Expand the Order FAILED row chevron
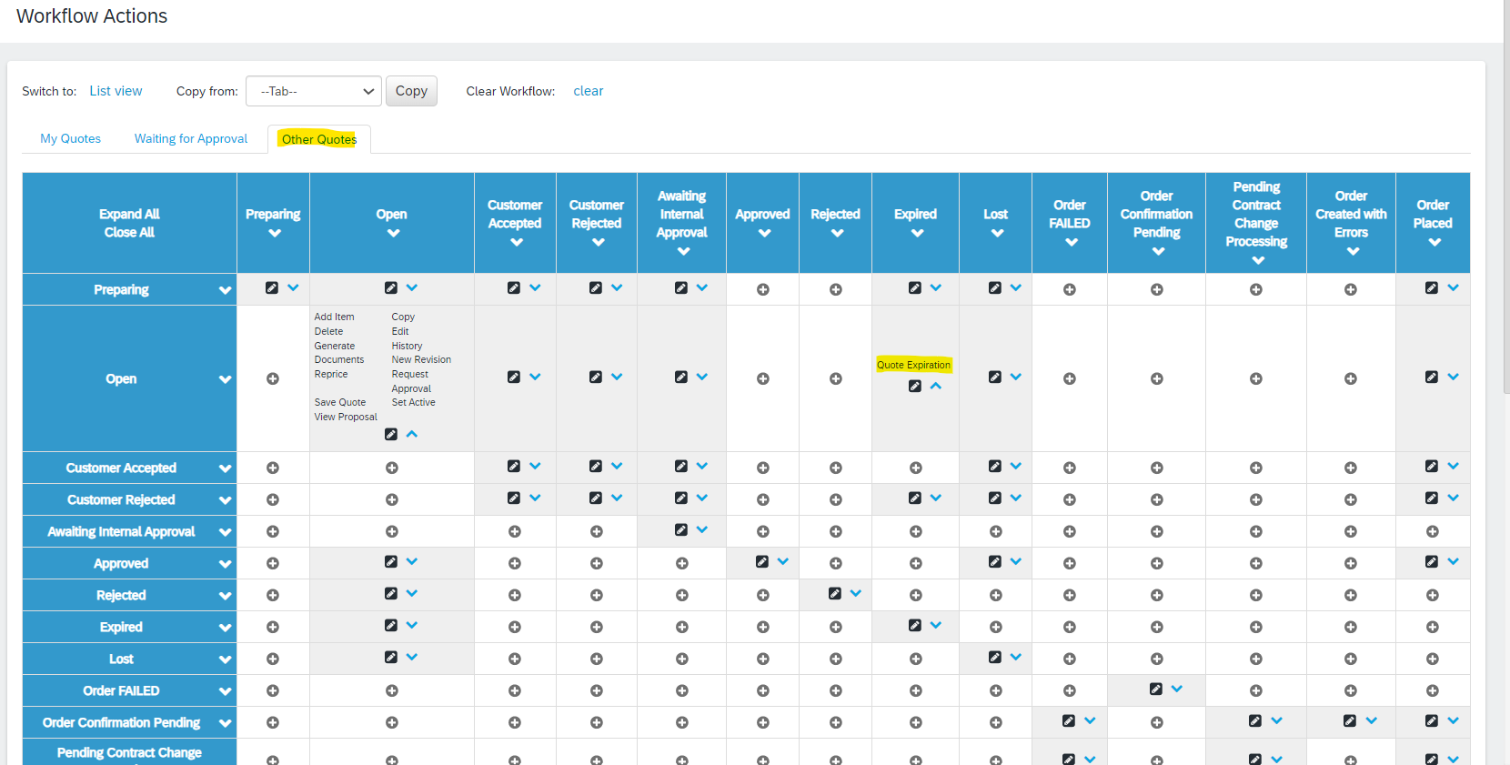Image resolution: width=1510 pixels, height=765 pixels. tap(225, 691)
